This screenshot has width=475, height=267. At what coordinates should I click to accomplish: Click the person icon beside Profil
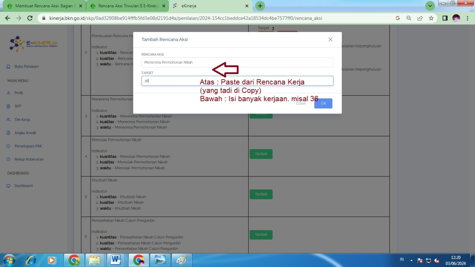[x=9, y=93]
